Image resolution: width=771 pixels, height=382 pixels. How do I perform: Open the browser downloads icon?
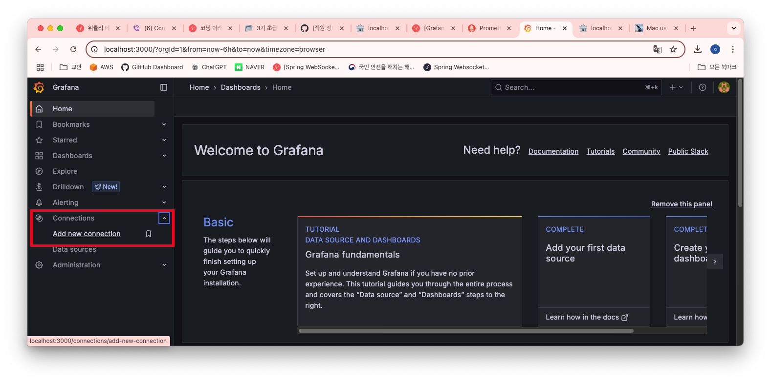[x=698, y=49]
